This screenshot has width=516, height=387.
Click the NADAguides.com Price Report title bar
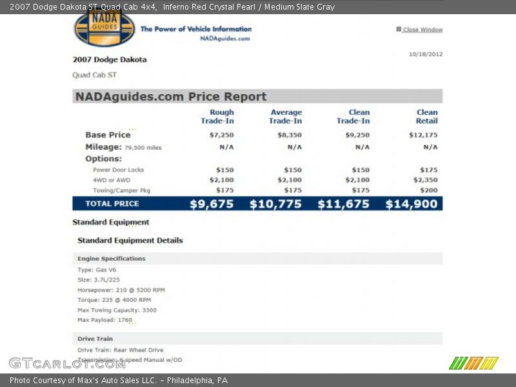point(257,97)
